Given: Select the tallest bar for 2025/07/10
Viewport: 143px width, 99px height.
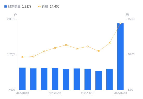Looking at the screenshot, I should 120,57.
